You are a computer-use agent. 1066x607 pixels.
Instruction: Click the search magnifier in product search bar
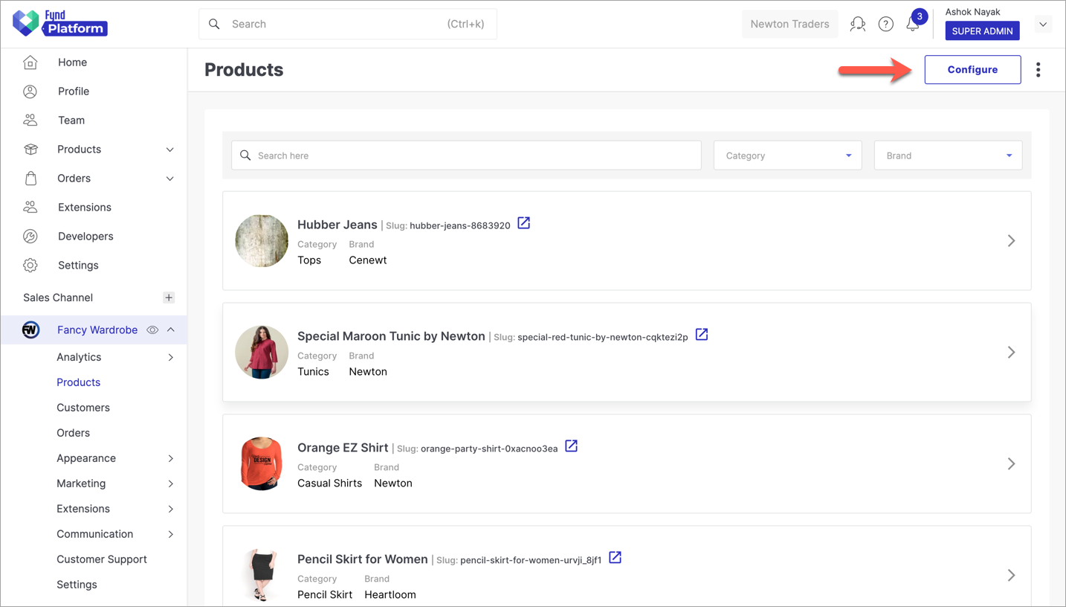[245, 155]
